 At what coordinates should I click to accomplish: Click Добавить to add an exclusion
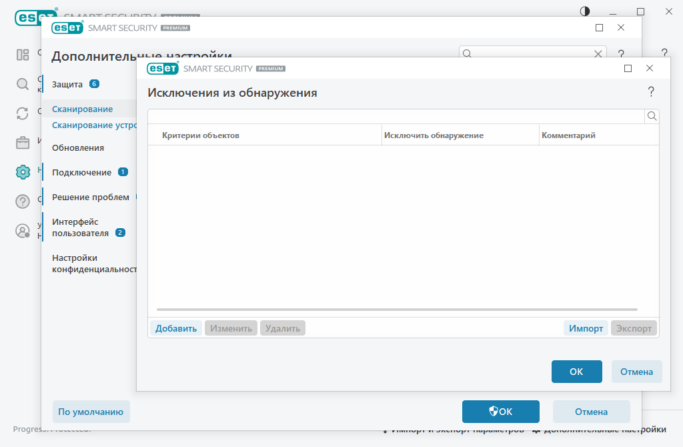click(x=176, y=328)
